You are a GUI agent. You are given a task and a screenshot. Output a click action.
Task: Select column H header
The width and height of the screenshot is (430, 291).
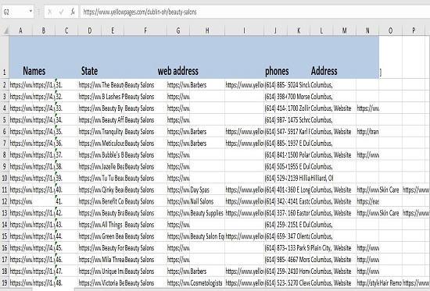pyautogui.click(x=207, y=30)
